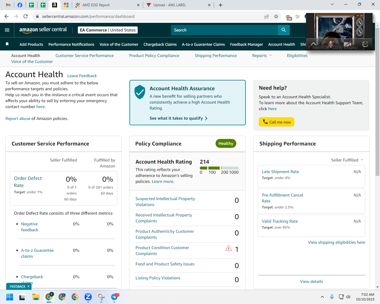This screenshot has height=304, width=380.
Task: Go back using the browser back arrow
Action: [x=7, y=16]
